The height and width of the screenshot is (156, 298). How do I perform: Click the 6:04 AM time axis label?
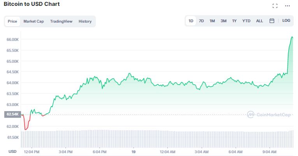235,152
